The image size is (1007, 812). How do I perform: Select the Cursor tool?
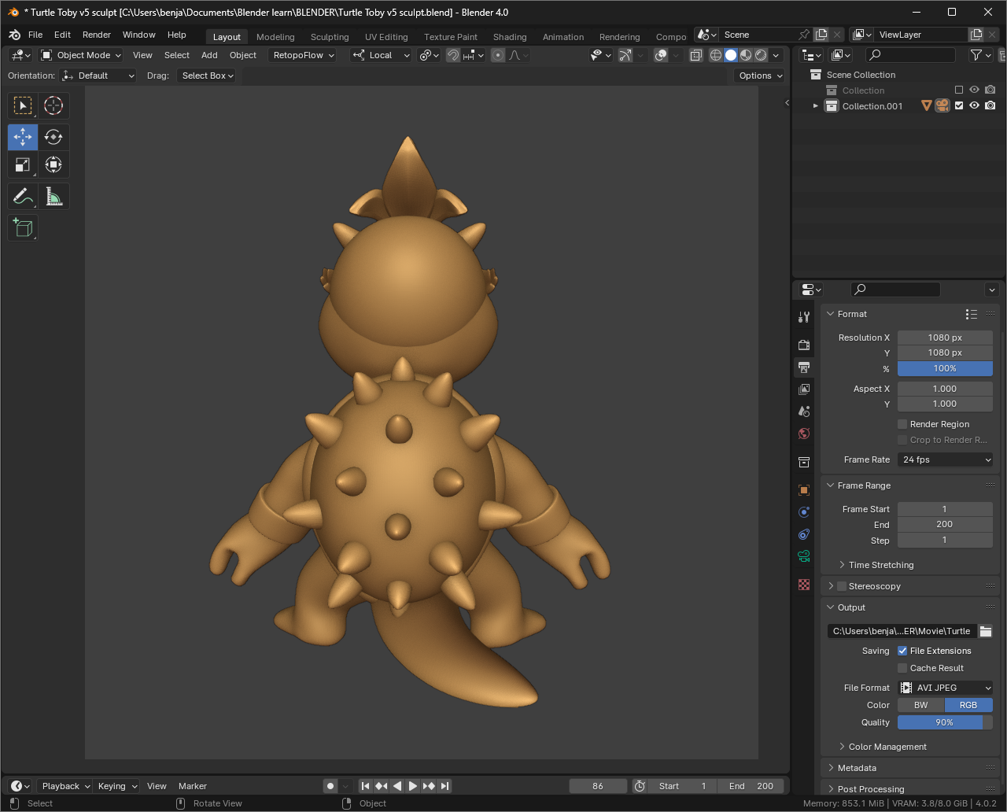coord(53,105)
